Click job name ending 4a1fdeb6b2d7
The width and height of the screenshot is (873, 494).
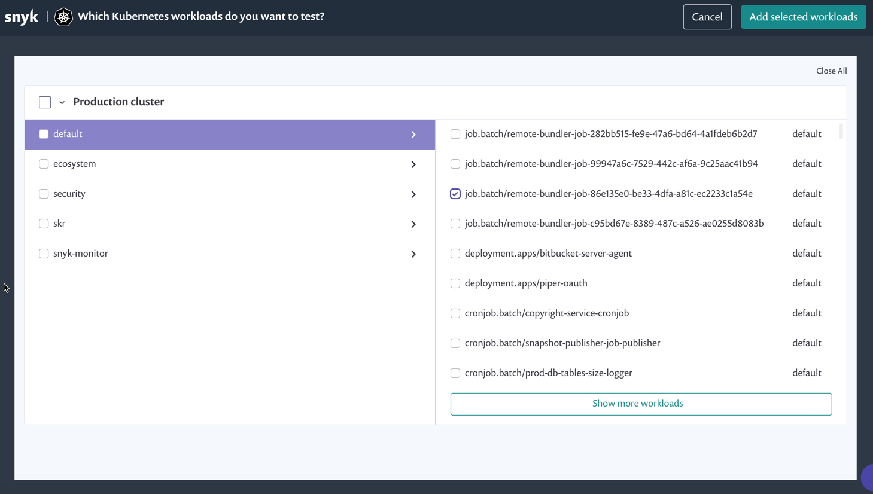(x=611, y=134)
